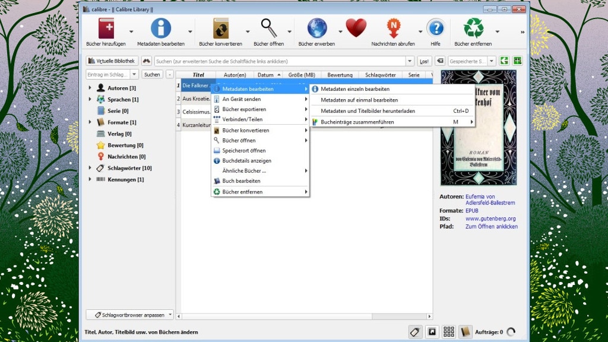Open the EPUB format link
This screenshot has height=342, width=608.
[x=472, y=211]
